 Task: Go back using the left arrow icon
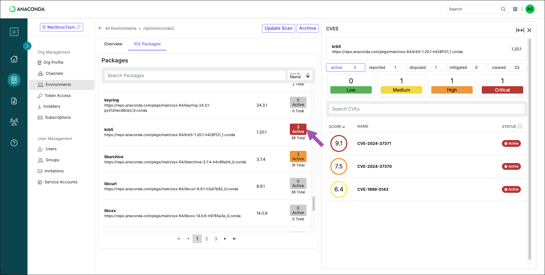pyautogui.click(x=100, y=28)
